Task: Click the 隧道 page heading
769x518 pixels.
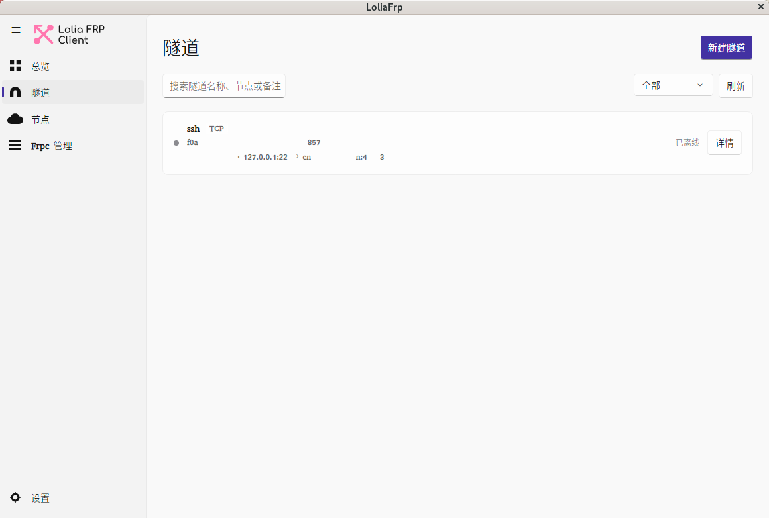Action: click(x=181, y=48)
